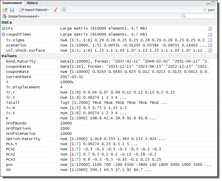Click the save workspace disk icon
222x181 pixels.
(12, 10)
